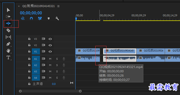Toggle V1 track targeting
The image size is (180, 95).
click(36, 51)
